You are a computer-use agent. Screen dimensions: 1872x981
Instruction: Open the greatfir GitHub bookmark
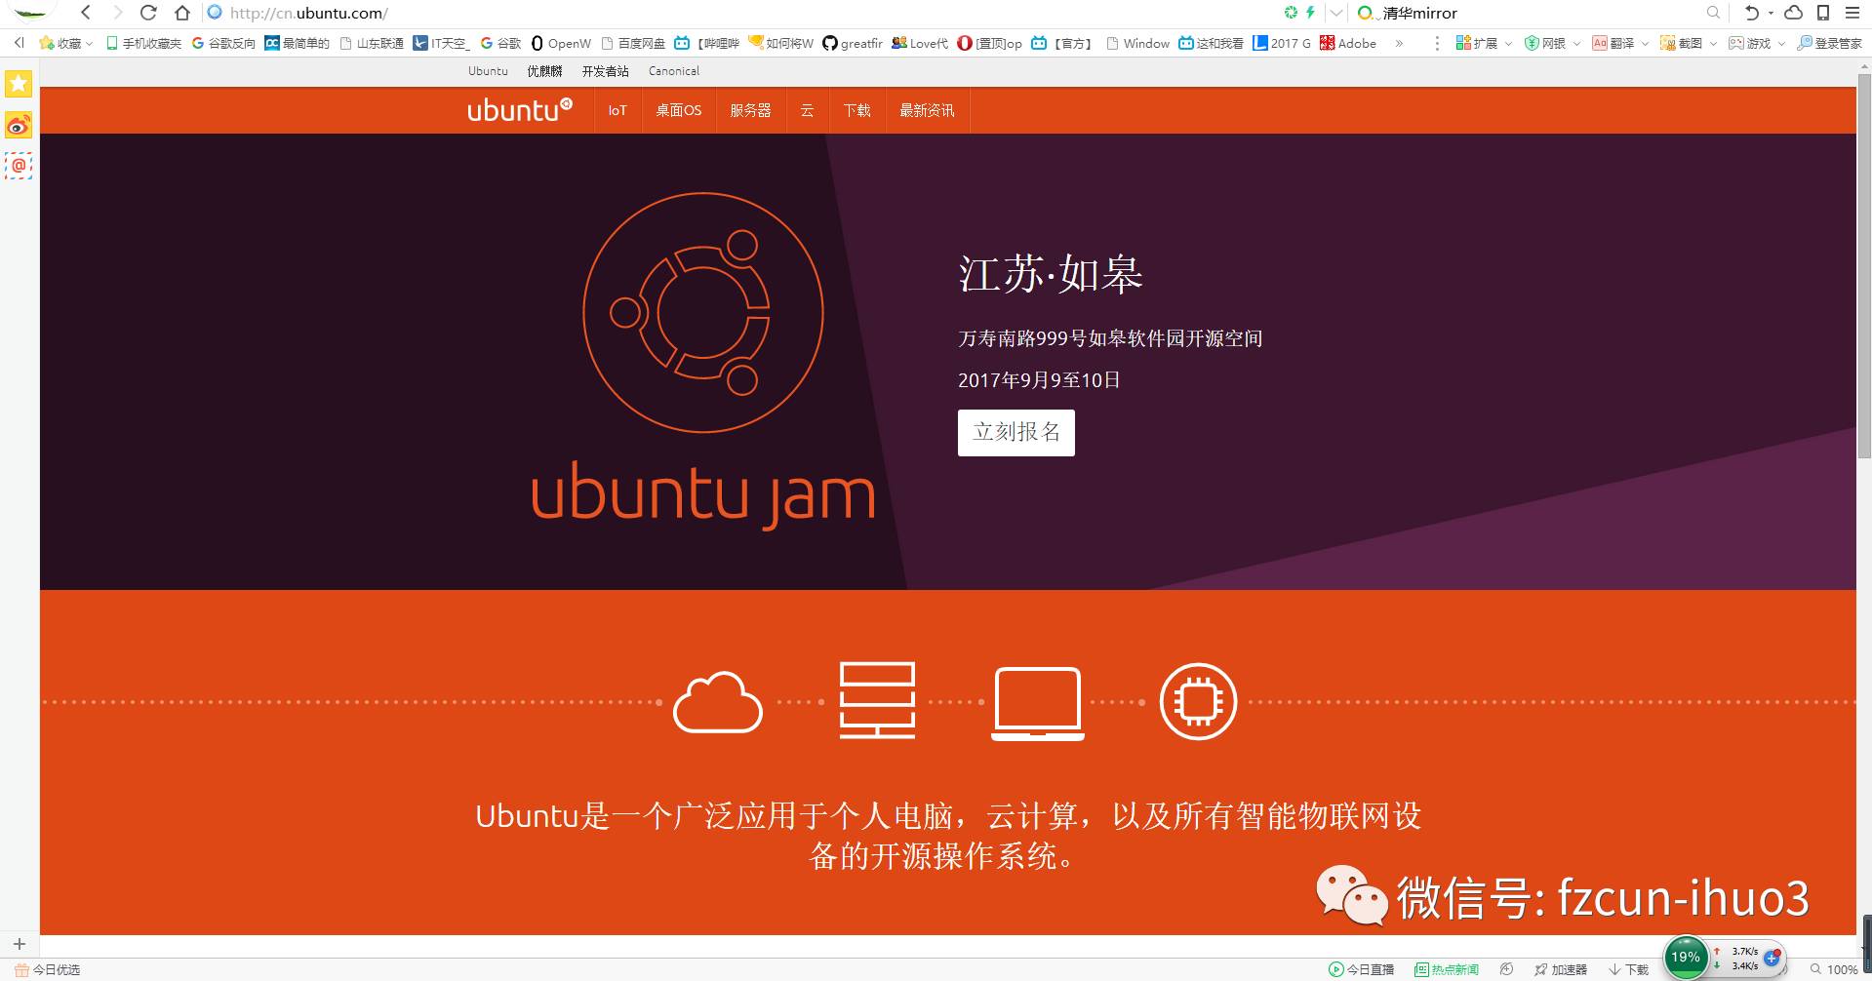point(852,43)
